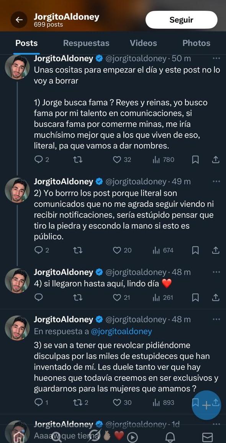Open more options on the 49m post
Image resolution: width=226 pixels, height=443 pixels.
217,181
